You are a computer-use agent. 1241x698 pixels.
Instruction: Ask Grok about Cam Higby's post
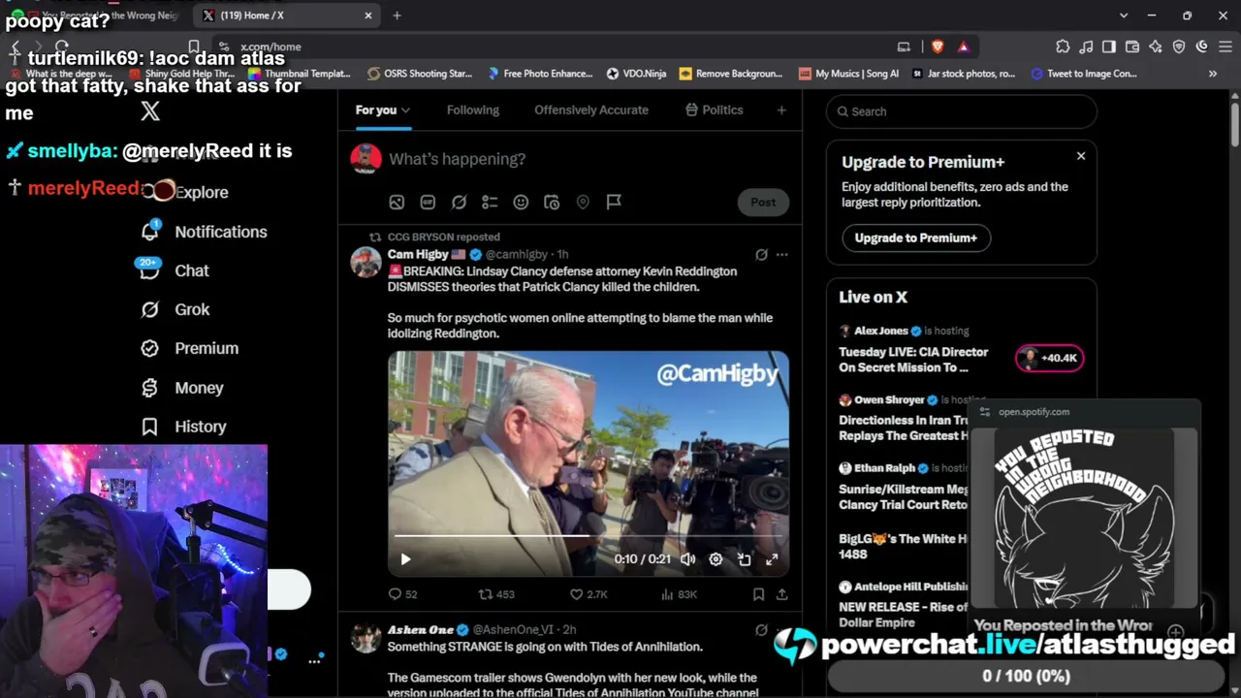(x=761, y=255)
